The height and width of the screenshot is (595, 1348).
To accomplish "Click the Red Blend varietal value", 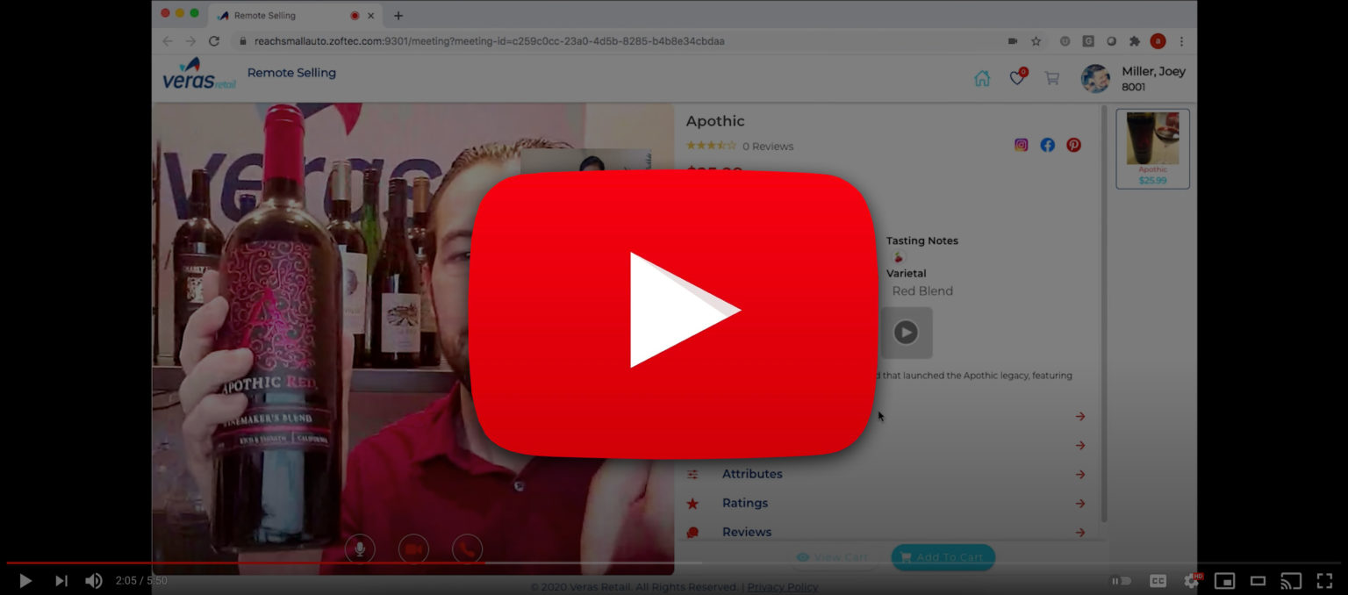I will click(x=922, y=291).
